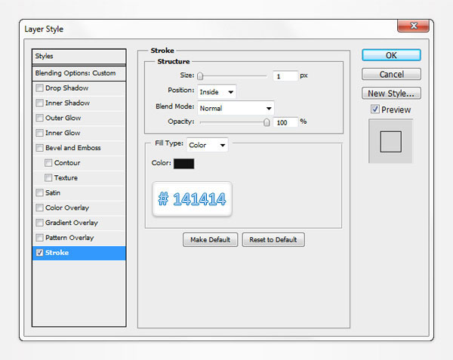Click the New Style... button
This screenshot has height=360, width=453.
click(391, 94)
